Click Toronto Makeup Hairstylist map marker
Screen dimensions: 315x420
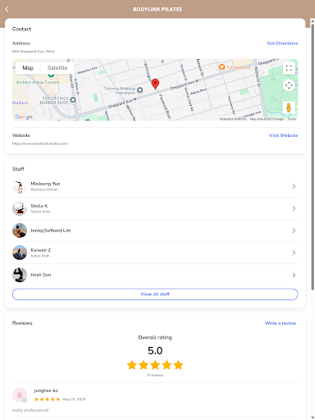[x=139, y=90]
